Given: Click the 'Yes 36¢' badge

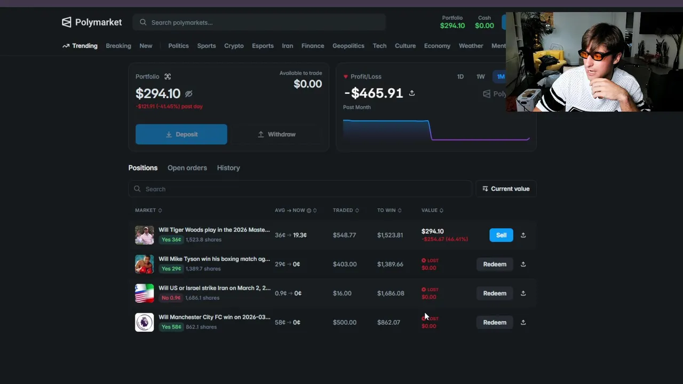Looking at the screenshot, I should tap(171, 240).
